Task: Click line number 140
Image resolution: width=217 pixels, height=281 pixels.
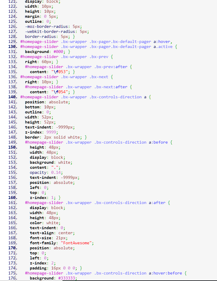Action: pyautogui.click(x=13, y=97)
